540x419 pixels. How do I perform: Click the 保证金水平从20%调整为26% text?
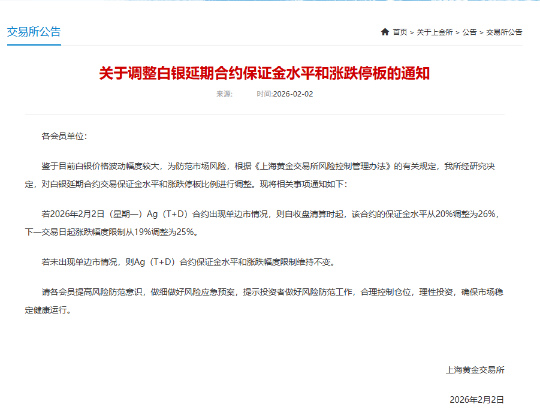[440, 214]
